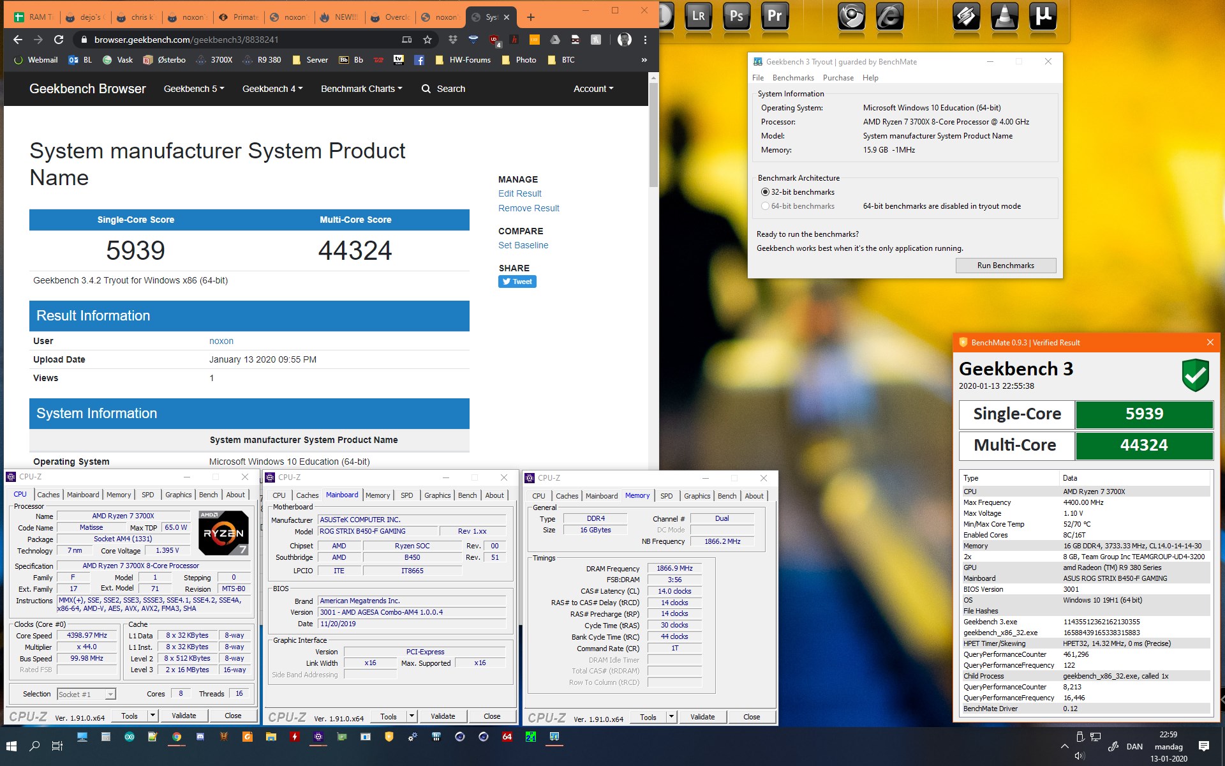Click the Geekbench page vertical scrollbar
The height and width of the screenshot is (766, 1225).
[x=653, y=134]
